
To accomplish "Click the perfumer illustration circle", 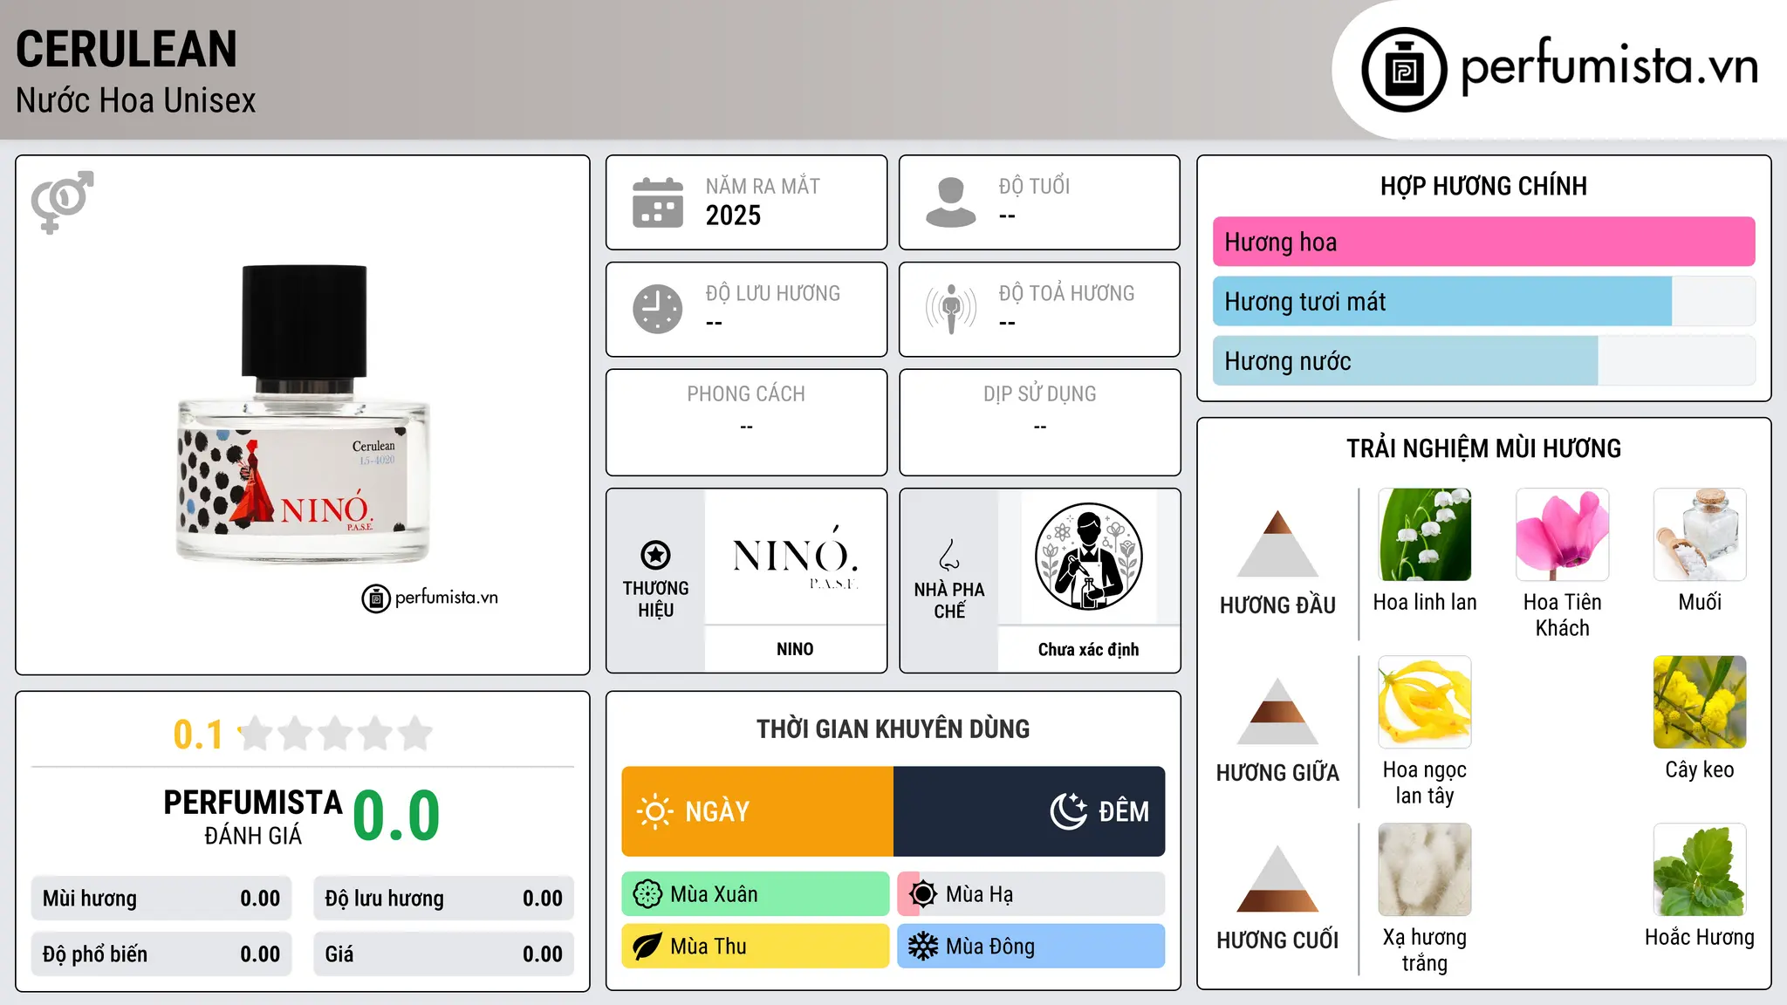I will (1088, 557).
